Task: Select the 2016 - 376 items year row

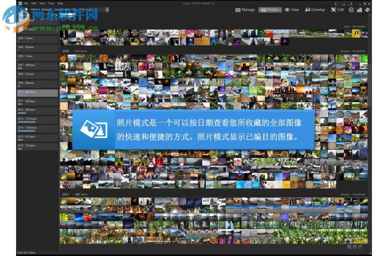Action: (38, 147)
